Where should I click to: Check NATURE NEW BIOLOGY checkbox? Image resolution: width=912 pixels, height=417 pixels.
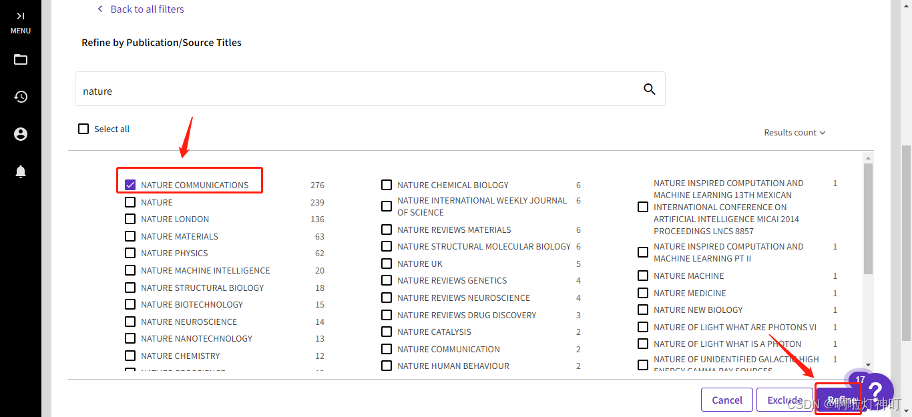point(643,310)
